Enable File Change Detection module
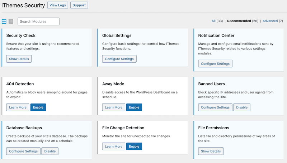This screenshot has width=287, height=163. [x=134, y=147]
